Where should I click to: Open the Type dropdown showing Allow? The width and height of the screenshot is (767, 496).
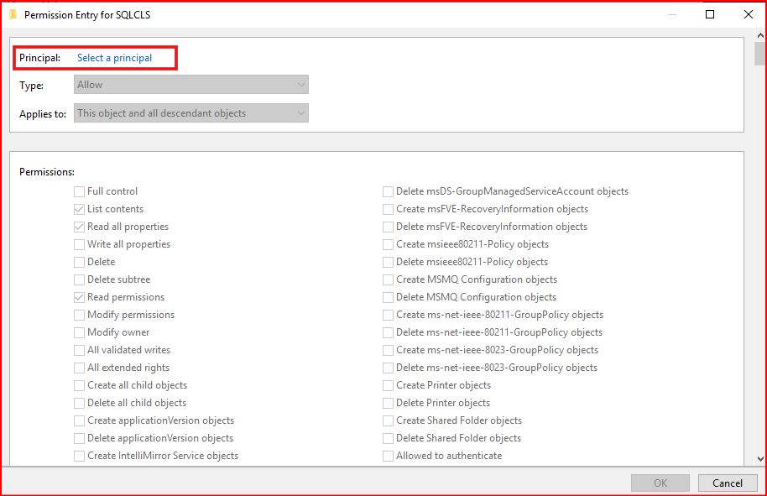pyautogui.click(x=191, y=85)
